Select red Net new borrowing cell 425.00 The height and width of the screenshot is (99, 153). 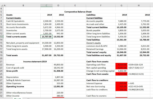[x=121, y=87]
